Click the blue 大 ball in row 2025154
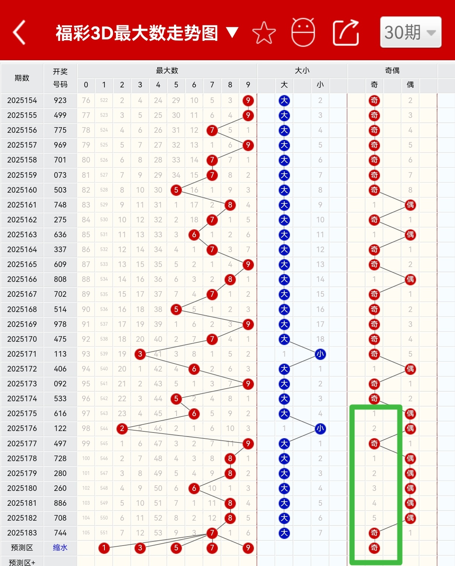This screenshot has height=566, width=455. (x=284, y=100)
